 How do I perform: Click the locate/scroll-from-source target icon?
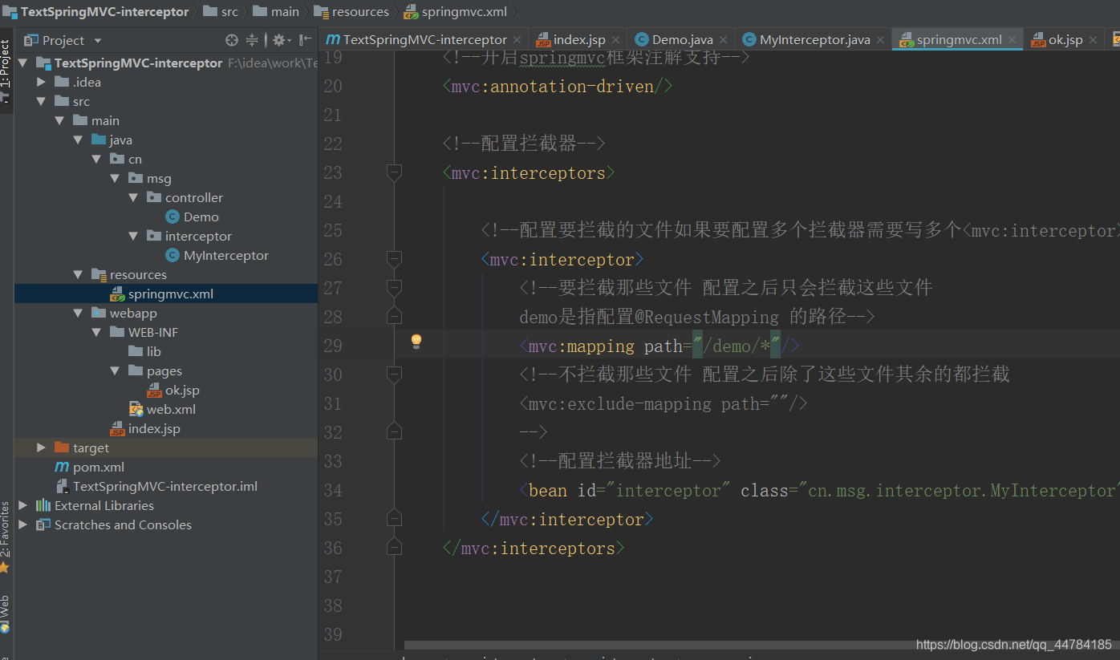(232, 40)
